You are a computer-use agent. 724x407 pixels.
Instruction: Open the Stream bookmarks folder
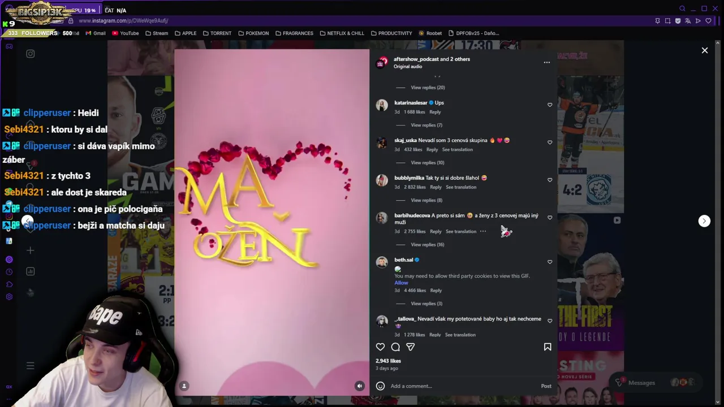[157, 33]
